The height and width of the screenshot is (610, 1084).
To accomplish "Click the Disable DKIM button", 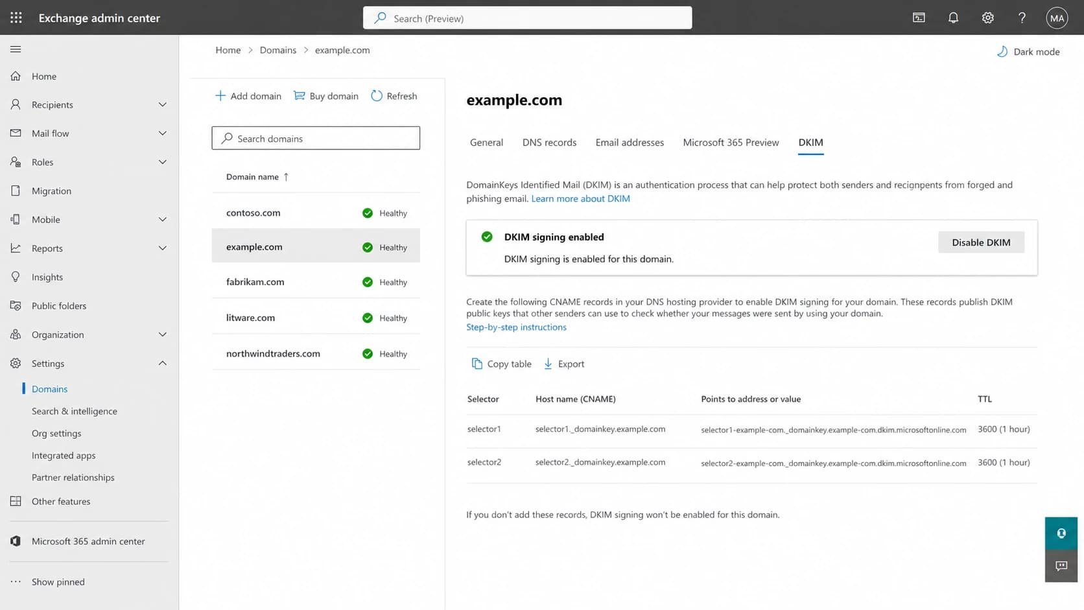I will point(981,242).
